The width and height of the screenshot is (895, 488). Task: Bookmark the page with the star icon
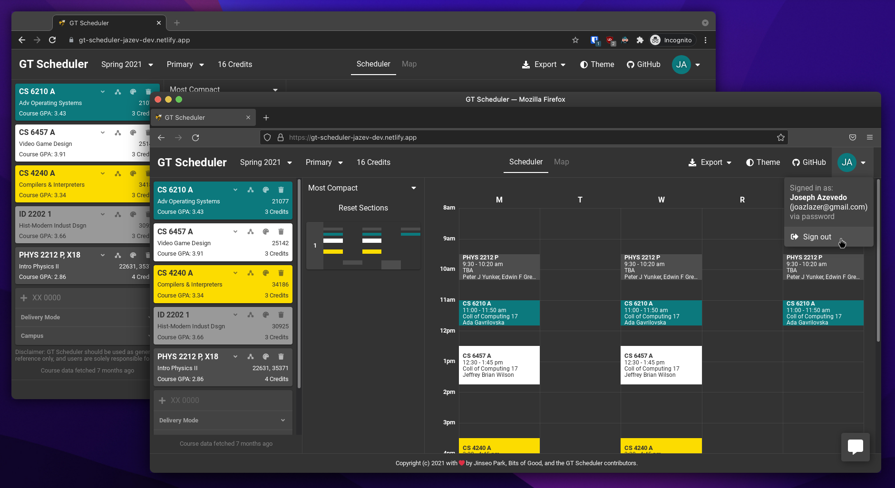(x=780, y=137)
